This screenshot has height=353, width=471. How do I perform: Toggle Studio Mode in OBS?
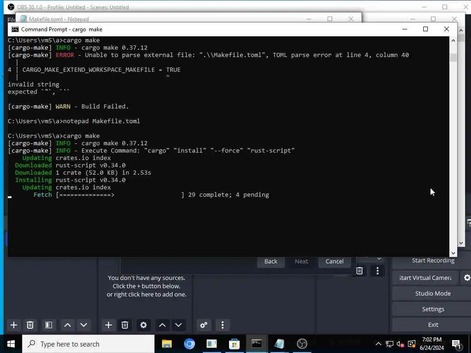(x=433, y=294)
